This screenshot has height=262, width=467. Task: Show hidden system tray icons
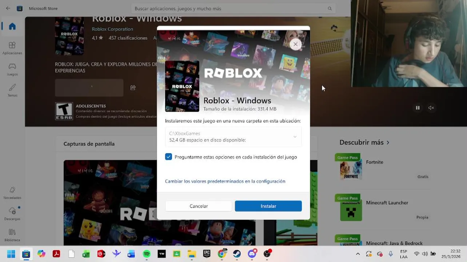coord(358,254)
